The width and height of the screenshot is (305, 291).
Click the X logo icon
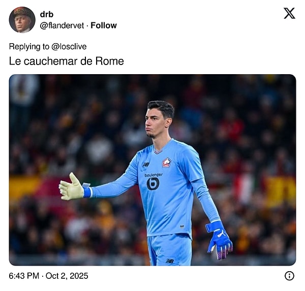[289, 13]
